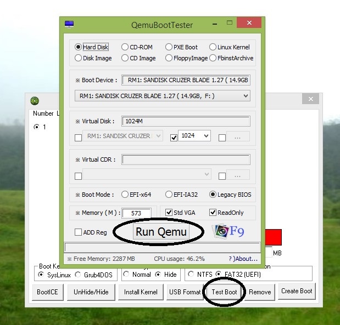Uncheck the 1024 virtual disk size checkbox
Viewport: 340px width, 325px height.
[x=174, y=138]
